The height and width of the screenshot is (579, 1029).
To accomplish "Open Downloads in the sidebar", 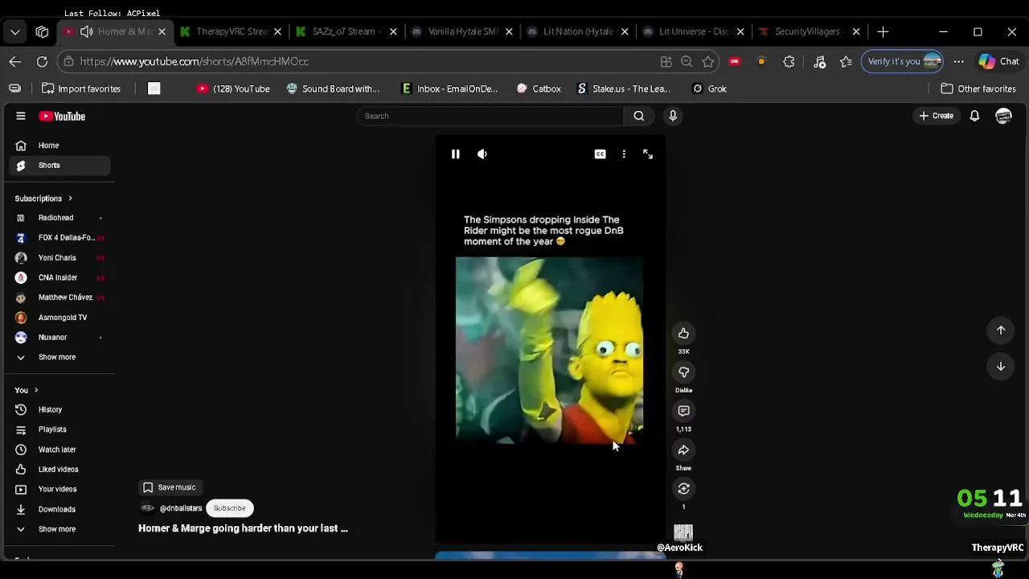I will tap(60, 509).
